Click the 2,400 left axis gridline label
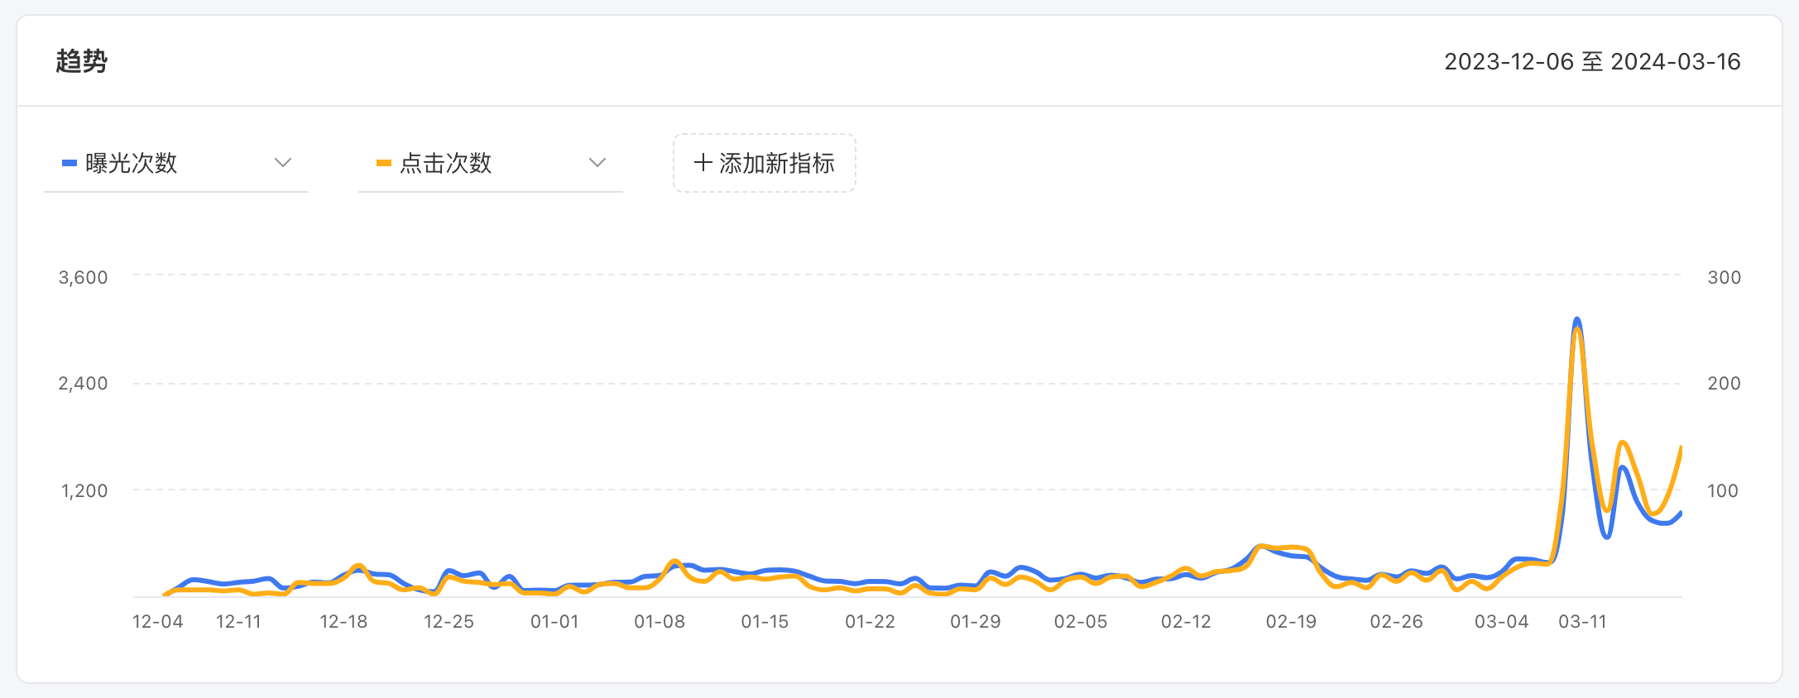The width and height of the screenshot is (1799, 698). pyautogui.click(x=83, y=384)
